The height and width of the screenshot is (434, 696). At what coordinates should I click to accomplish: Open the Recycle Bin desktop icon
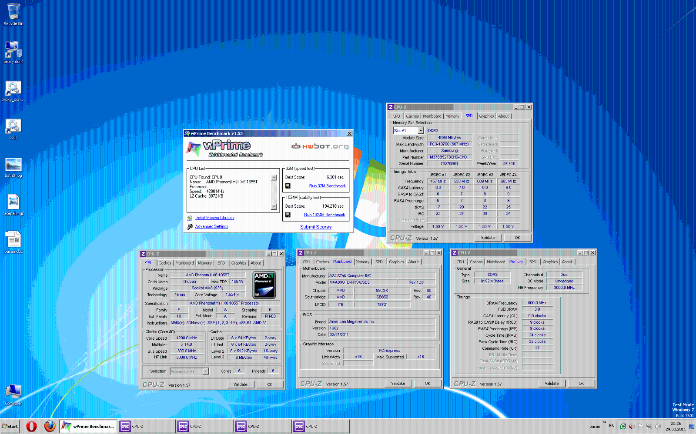tap(13, 14)
